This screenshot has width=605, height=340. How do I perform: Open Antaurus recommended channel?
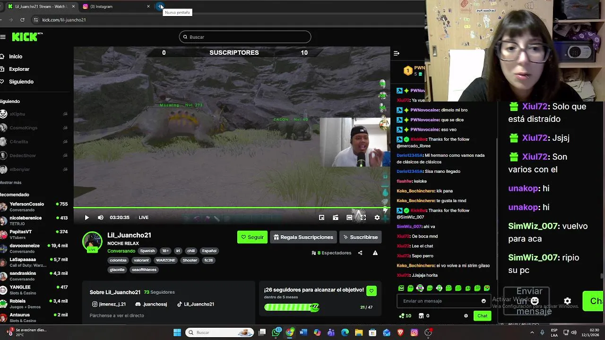(34, 317)
